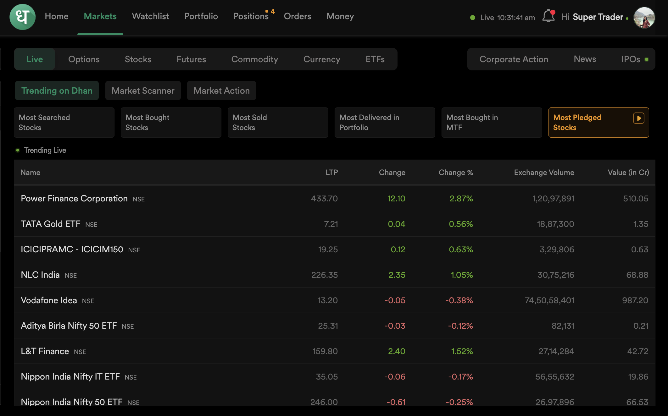This screenshot has width=668, height=416.
Task: Open the notifications bell icon
Action: (548, 16)
